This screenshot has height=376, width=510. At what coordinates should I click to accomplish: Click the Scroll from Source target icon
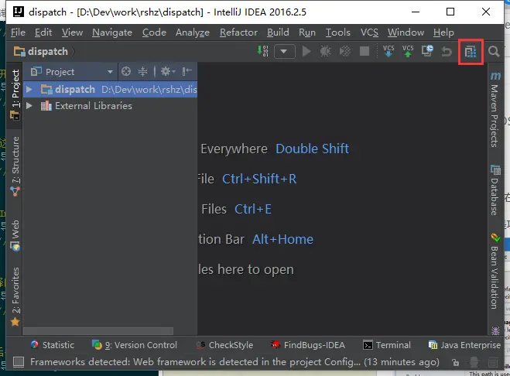click(126, 71)
